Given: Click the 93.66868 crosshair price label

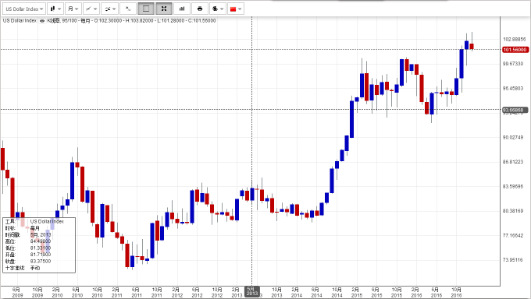Looking at the screenshot, I should point(515,110).
